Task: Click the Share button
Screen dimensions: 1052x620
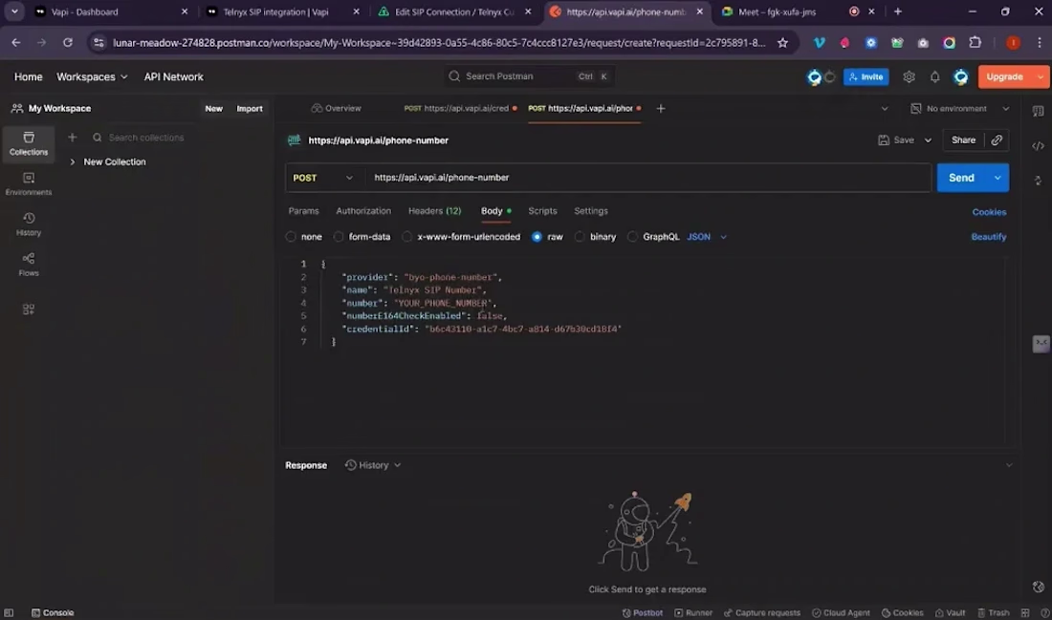Action: 963,140
